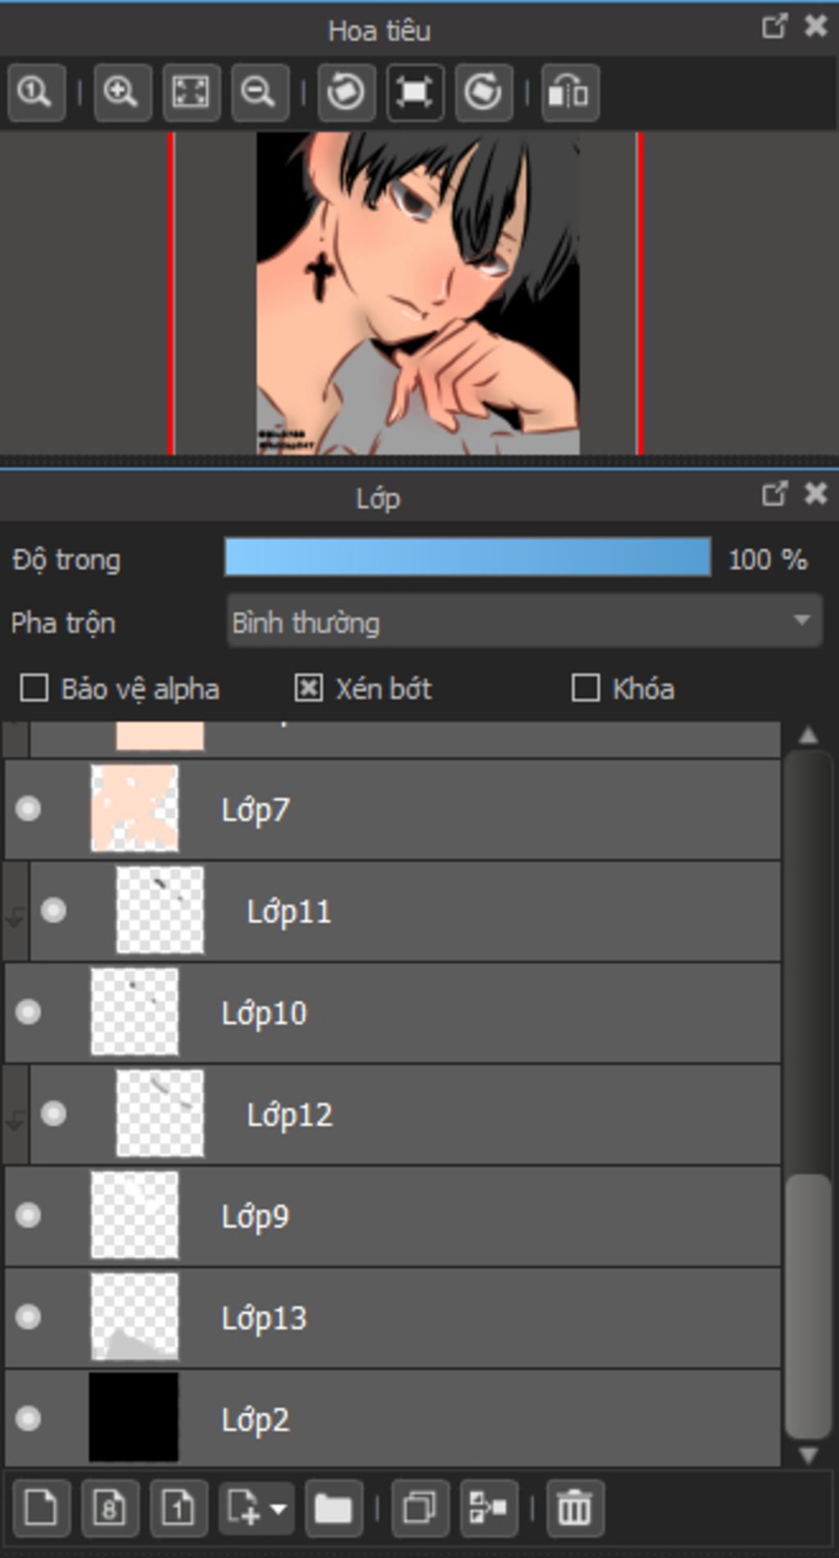Add a new 8-bit layer

click(110, 1507)
